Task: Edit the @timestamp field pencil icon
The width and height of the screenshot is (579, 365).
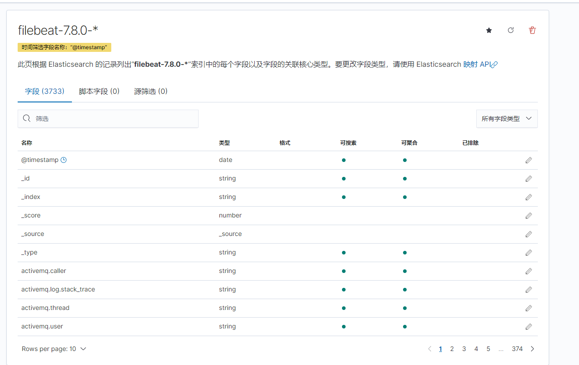Action: coord(528,160)
